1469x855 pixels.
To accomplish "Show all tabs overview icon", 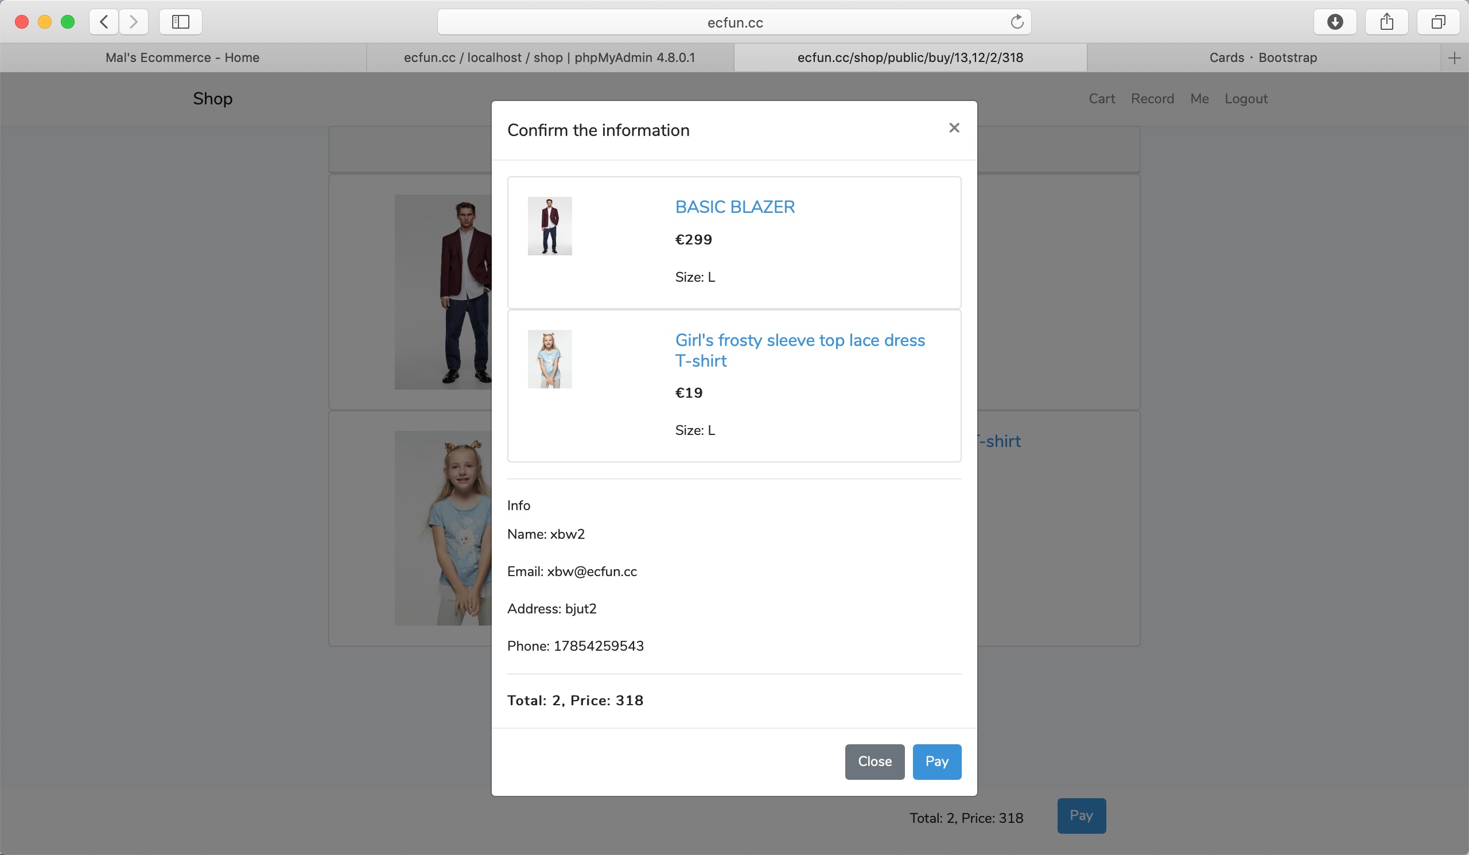I will click(x=1438, y=22).
